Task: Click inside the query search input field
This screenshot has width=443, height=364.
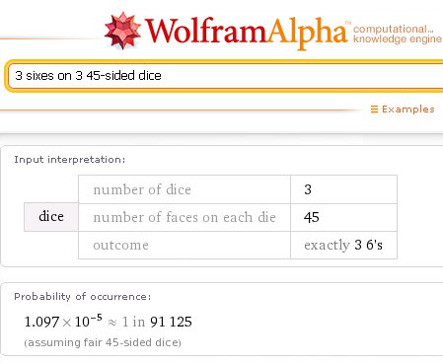Action: pos(226,76)
